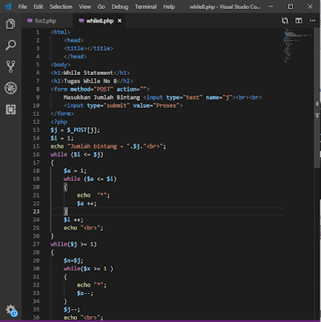
Task: Click the '<?php' opening tag line
Action: pos(59,122)
